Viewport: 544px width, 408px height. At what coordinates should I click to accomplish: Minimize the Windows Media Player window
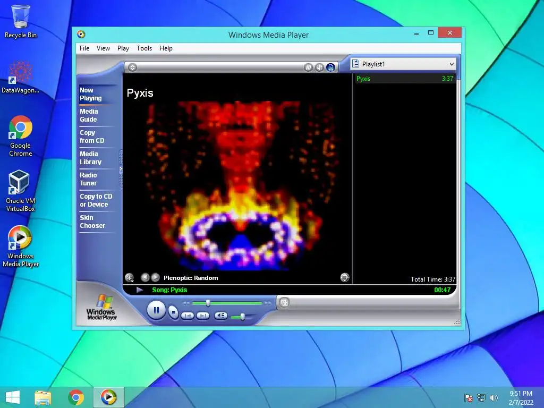click(416, 33)
